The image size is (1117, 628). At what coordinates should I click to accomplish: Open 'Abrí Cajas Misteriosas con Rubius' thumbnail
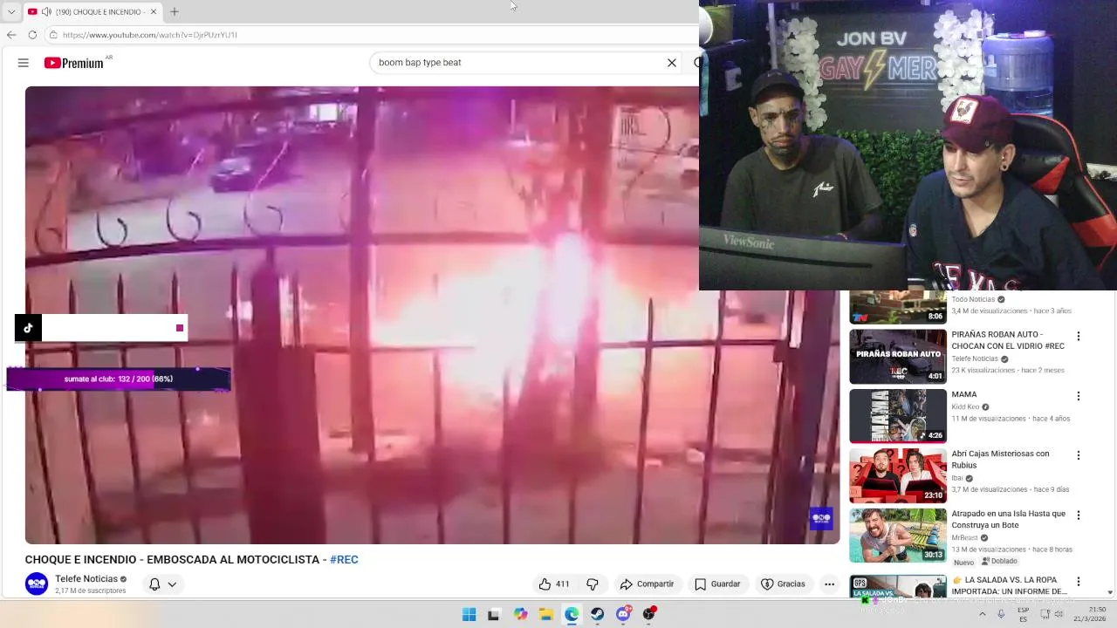coord(898,475)
